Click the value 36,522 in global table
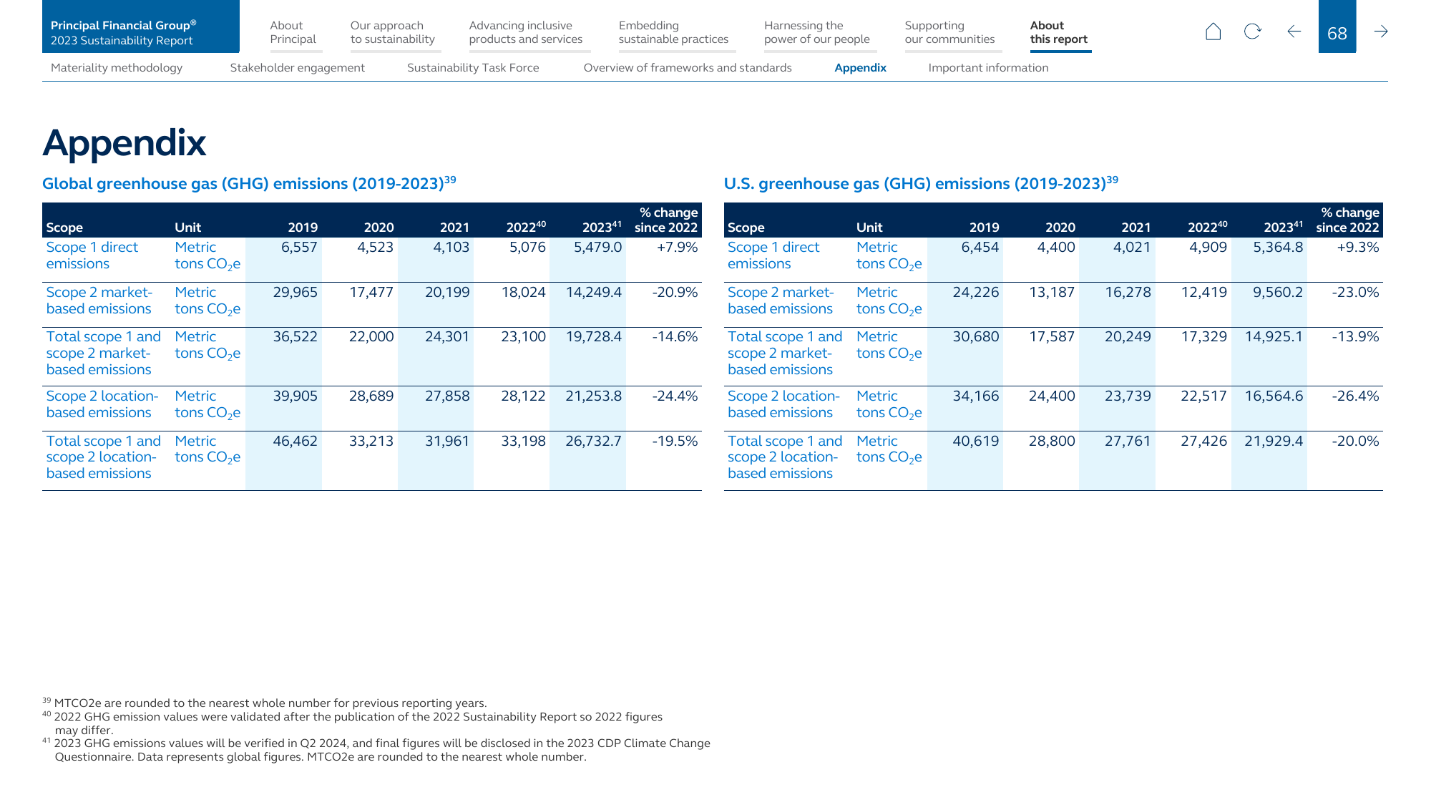Screen dimensions: 1431x805 coord(295,337)
